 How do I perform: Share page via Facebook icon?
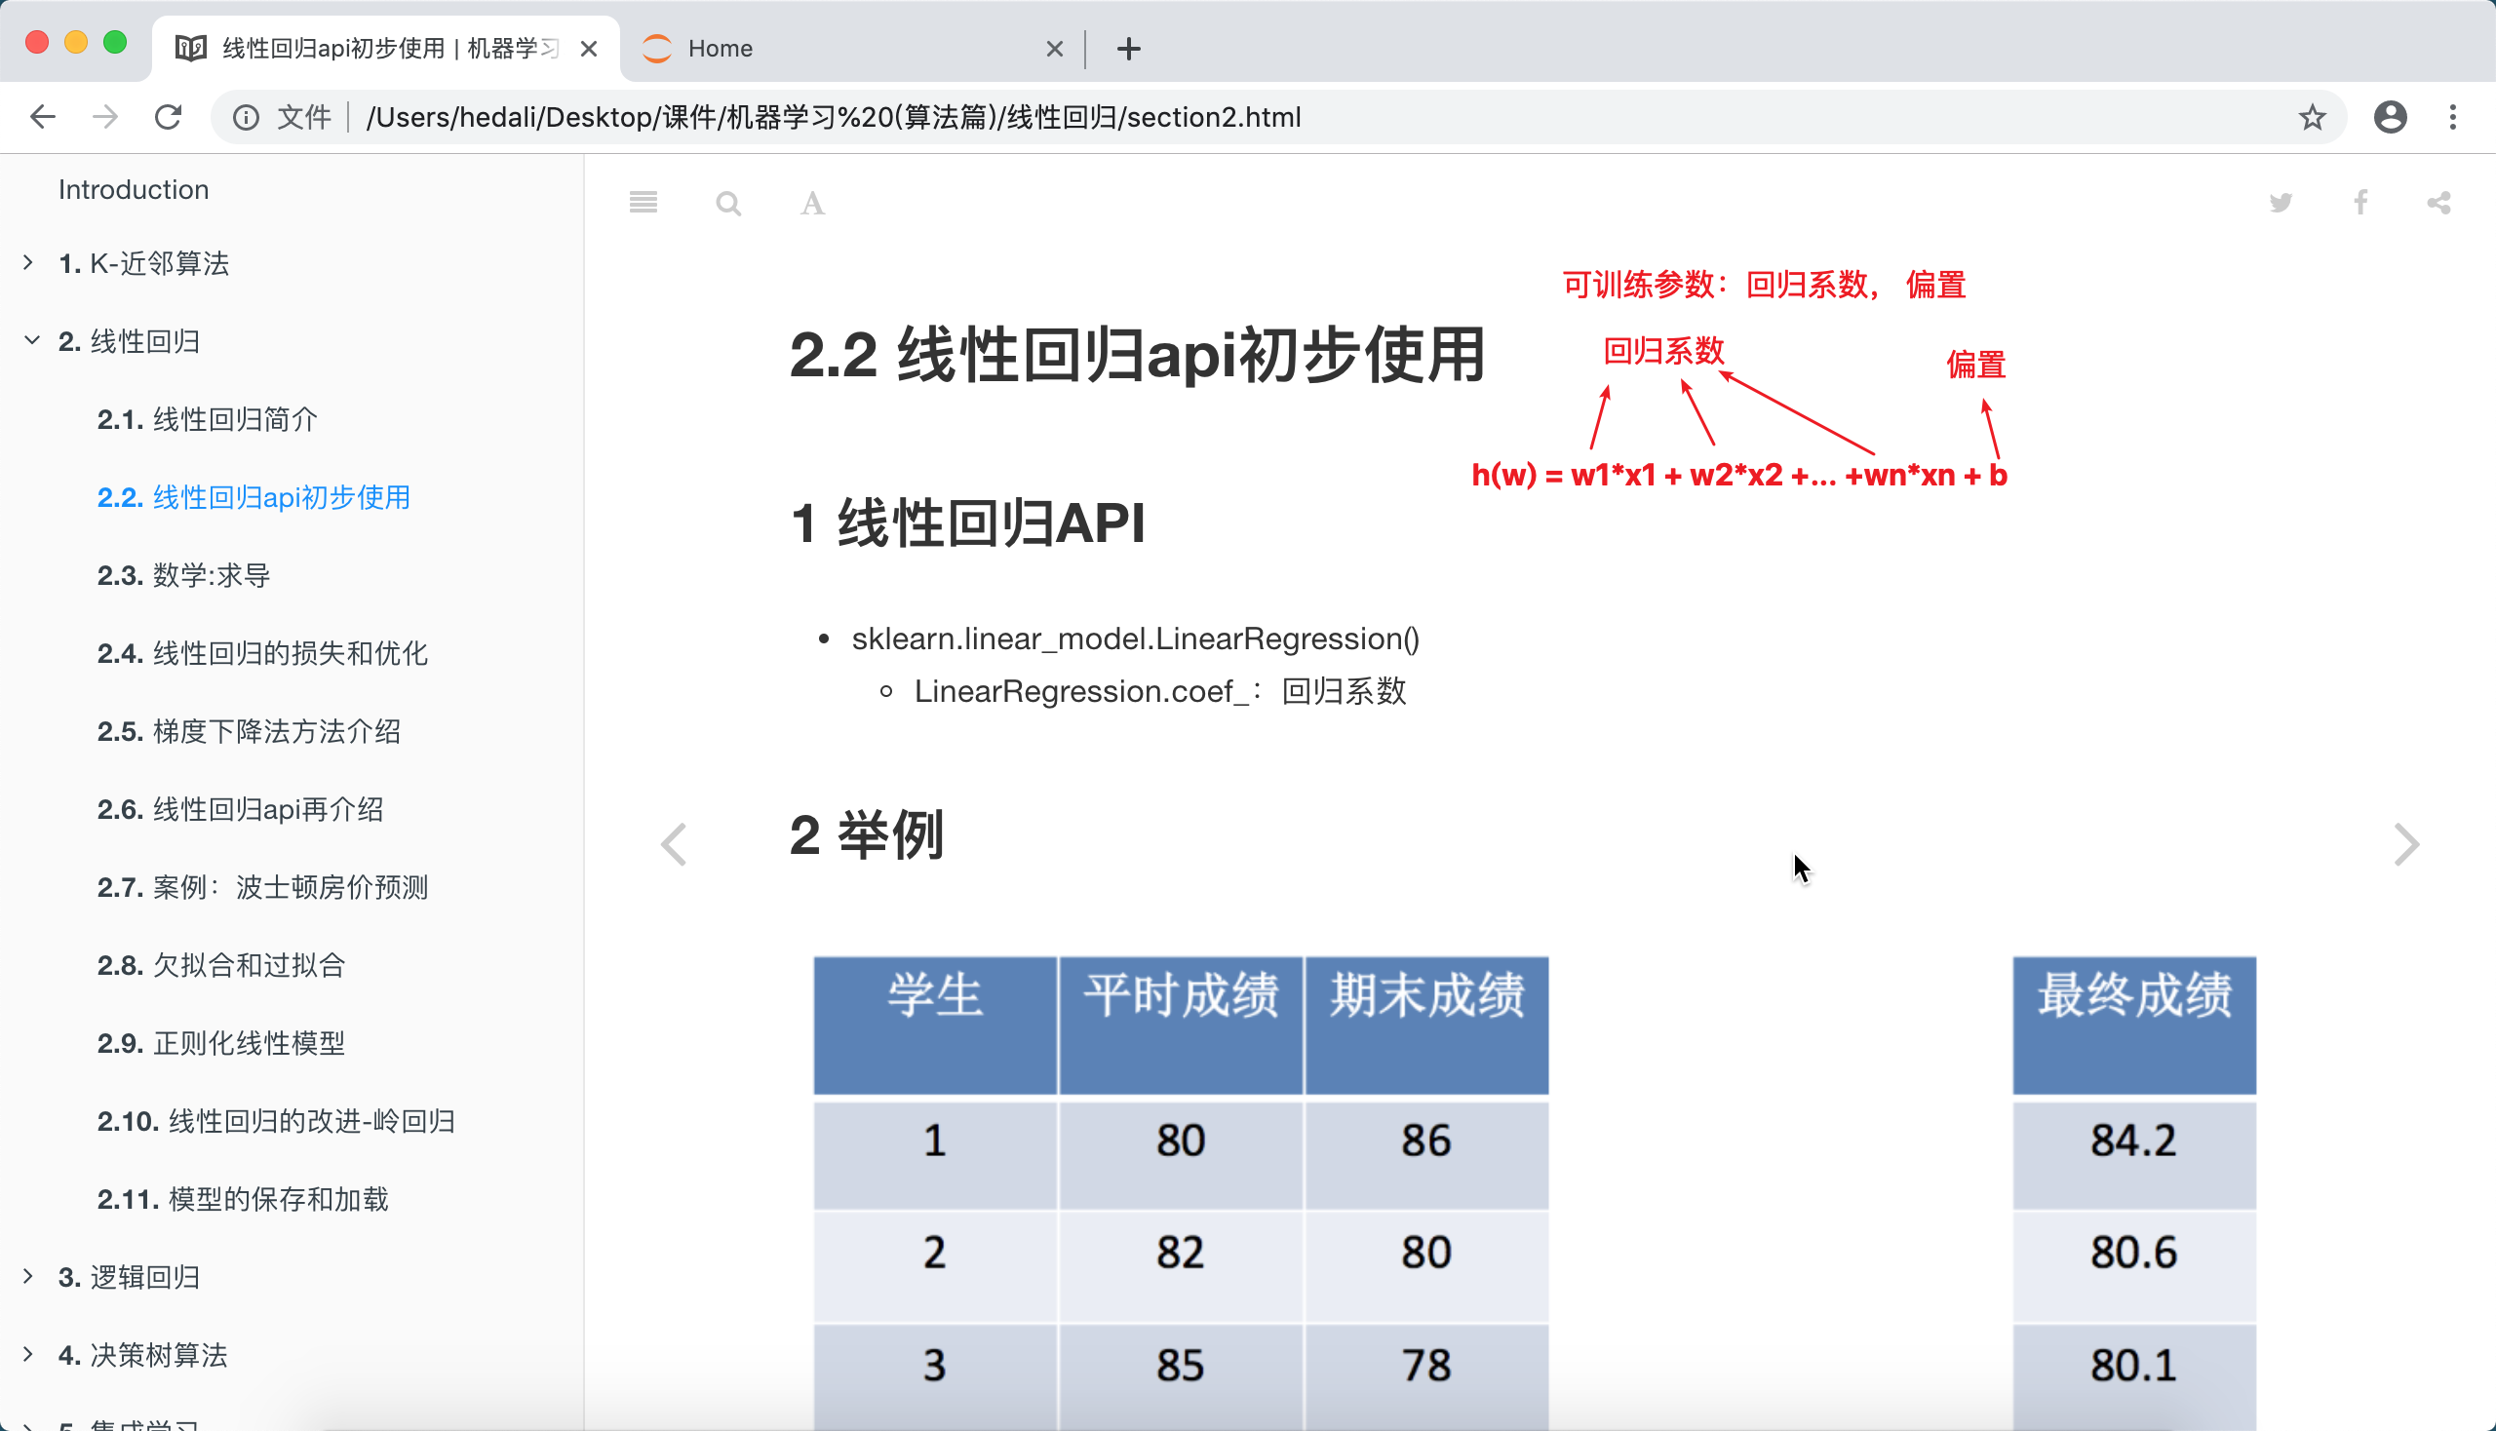(2360, 203)
